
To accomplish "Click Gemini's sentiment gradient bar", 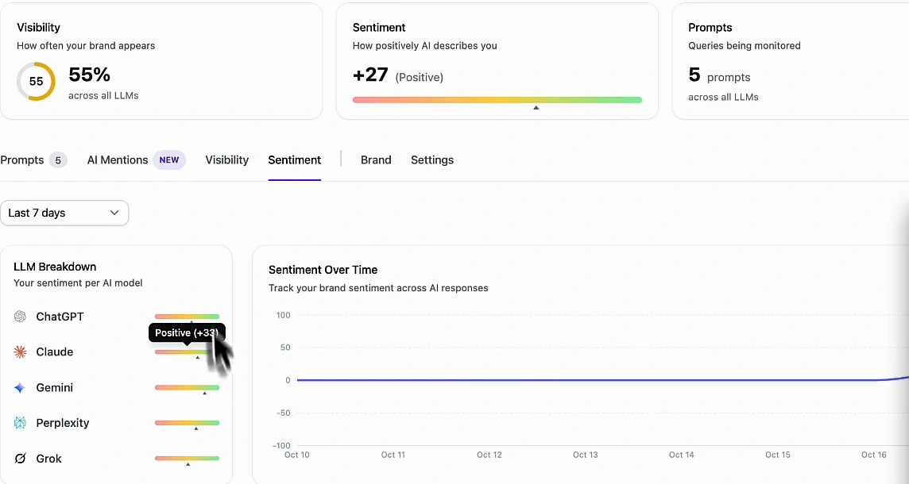I will tap(187, 388).
